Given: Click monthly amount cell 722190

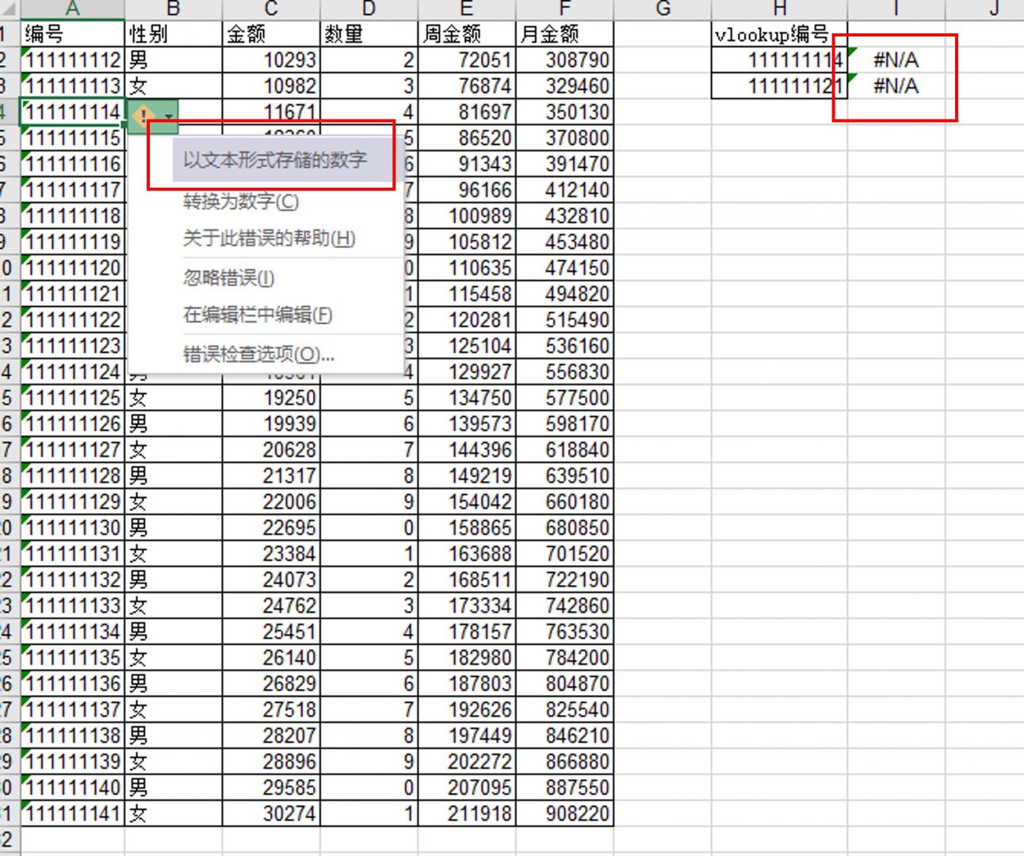Looking at the screenshot, I should coord(564,580).
